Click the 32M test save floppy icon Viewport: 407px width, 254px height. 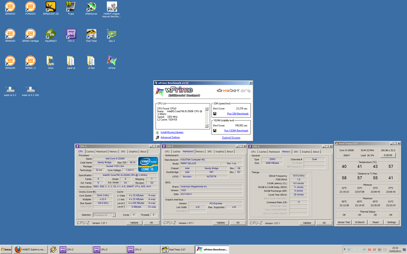215,114
